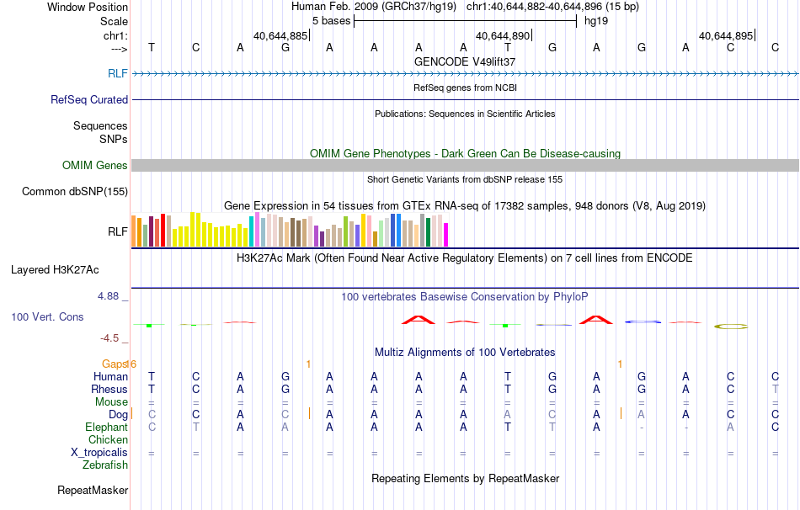This screenshot has height=510, width=800.
Task: Click the hg19 label next to the scale bar
Action: click(596, 21)
